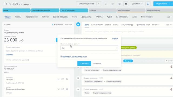Screen dimensions: 173x97
Task: Select Пригласить в чат tab
Action: tap(143, 25)
